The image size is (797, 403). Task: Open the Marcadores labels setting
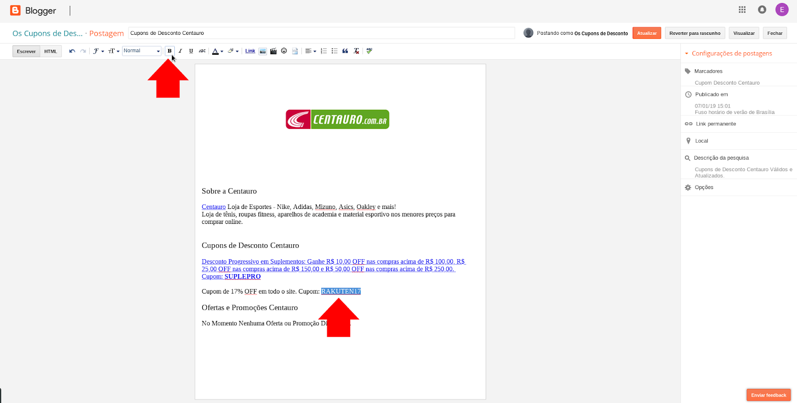(x=708, y=71)
